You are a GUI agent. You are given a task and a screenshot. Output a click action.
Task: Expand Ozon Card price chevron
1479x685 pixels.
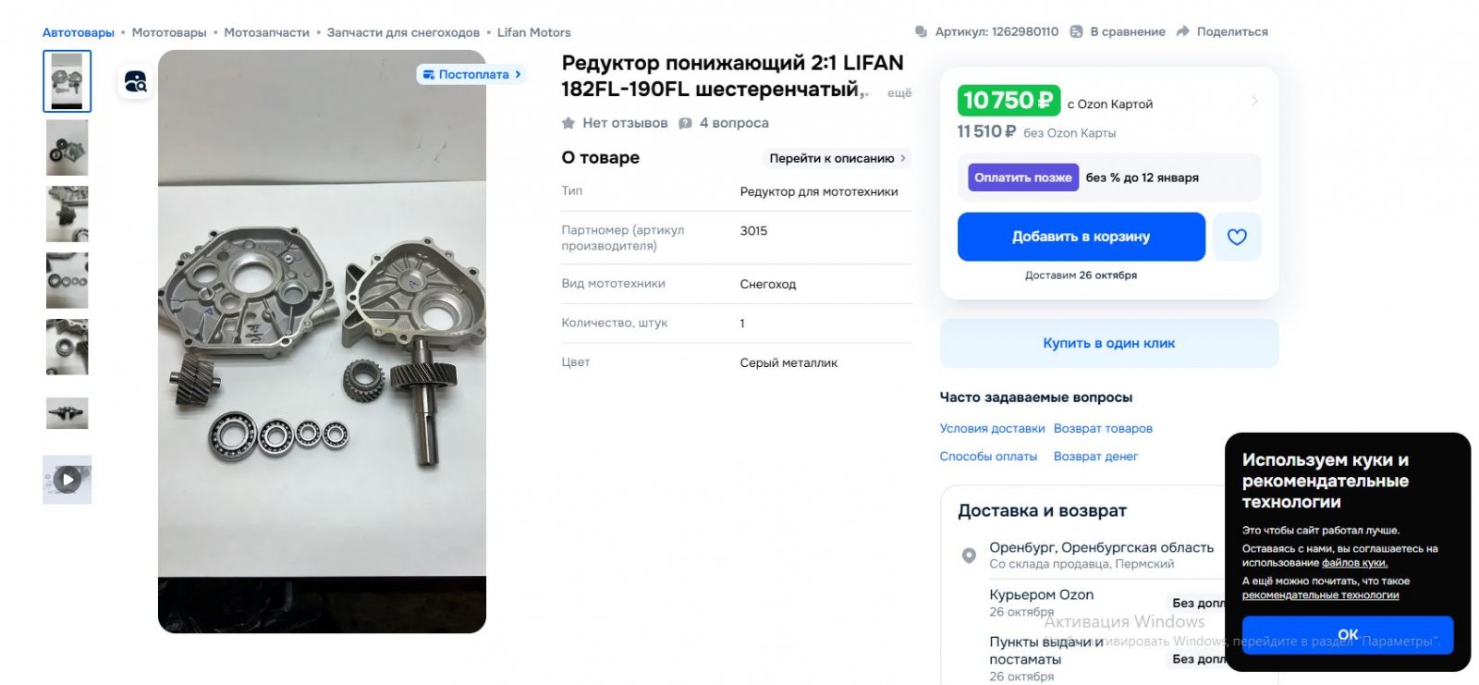point(1254,101)
